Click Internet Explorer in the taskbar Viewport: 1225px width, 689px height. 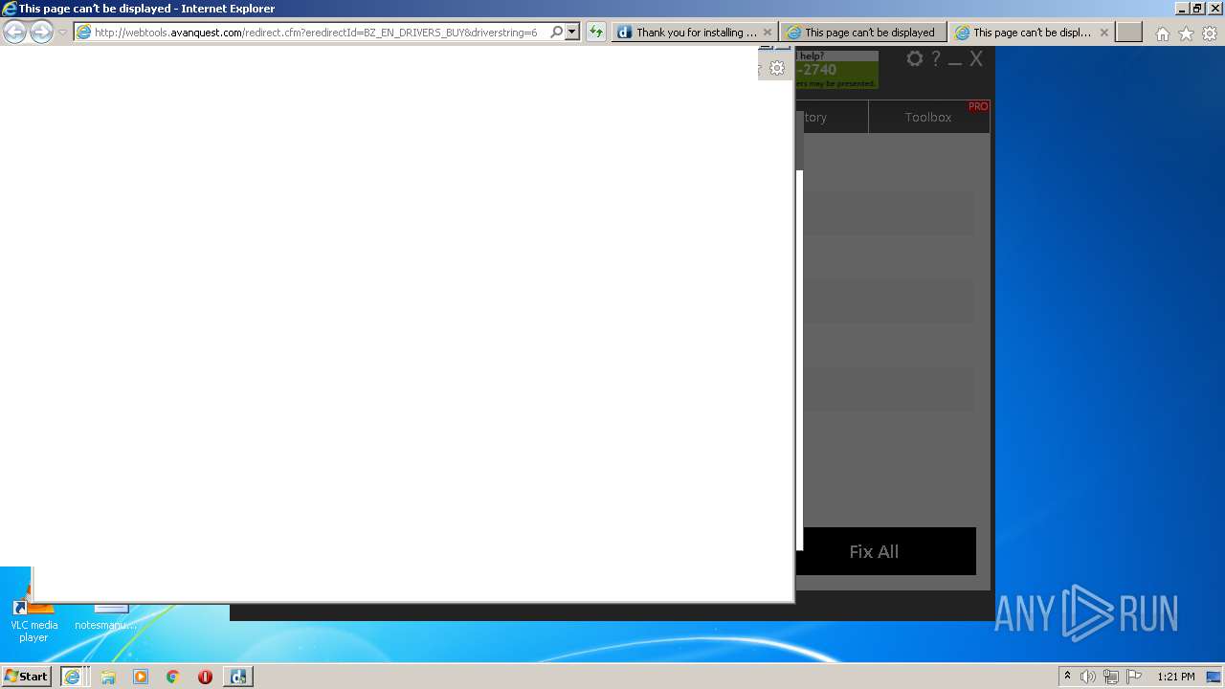[x=72, y=677]
